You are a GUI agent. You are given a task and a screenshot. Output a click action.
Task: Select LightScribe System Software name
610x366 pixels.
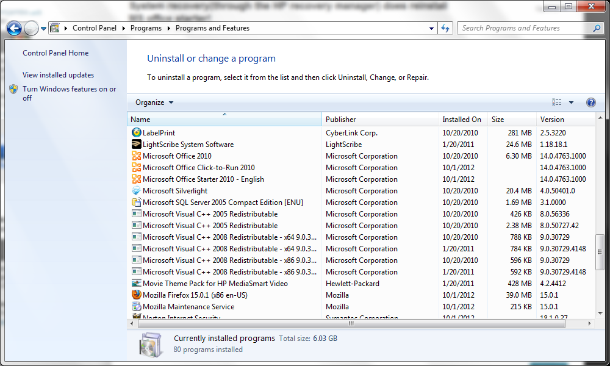click(x=188, y=145)
